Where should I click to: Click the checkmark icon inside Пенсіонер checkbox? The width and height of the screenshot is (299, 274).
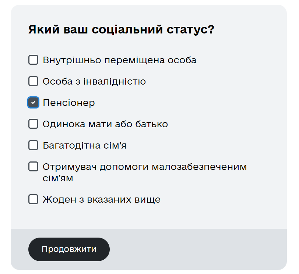[33, 103]
